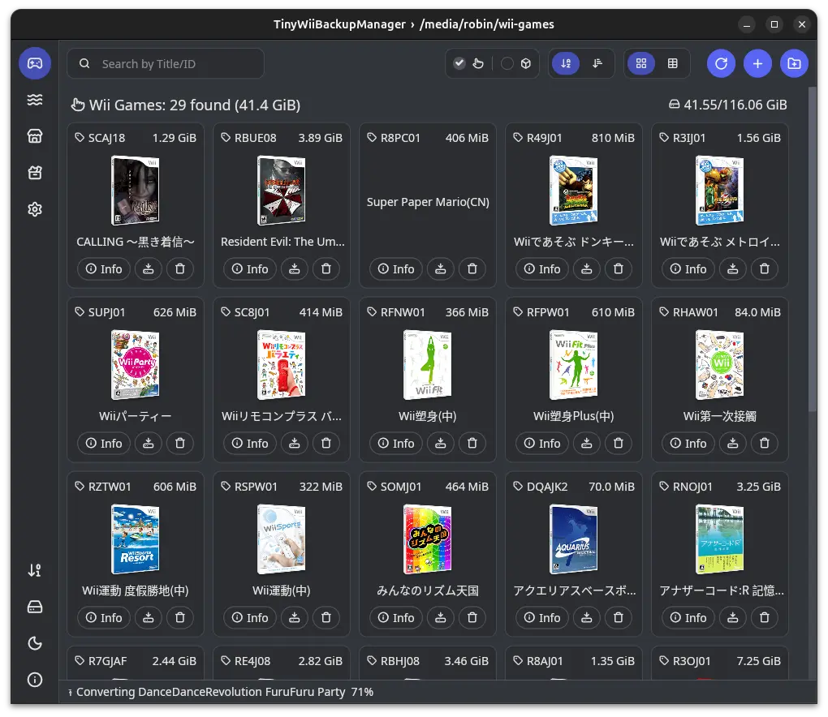Open the toolbox icon in sidebar

coord(35,173)
